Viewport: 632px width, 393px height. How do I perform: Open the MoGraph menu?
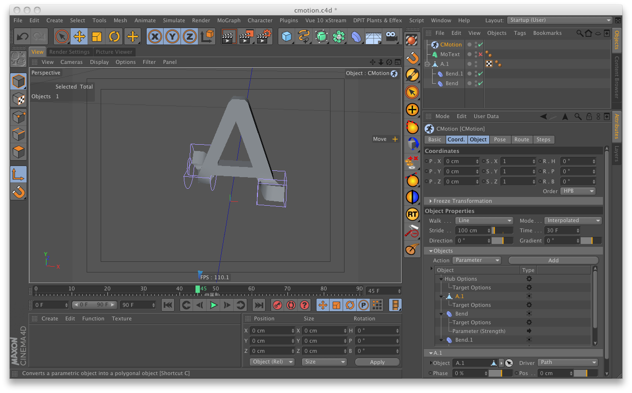click(x=229, y=20)
